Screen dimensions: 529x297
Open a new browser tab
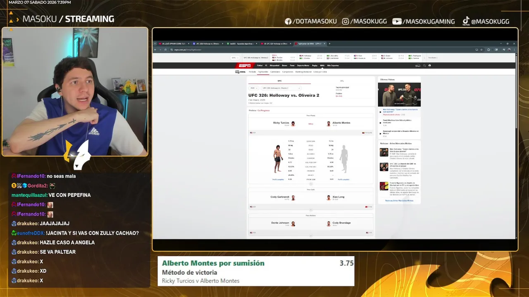pos(329,43)
